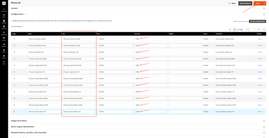Screen dimensions: 269x138
Task: Edit the SKU field of iPhone-Air-Space-Black-512GB
Action: pyautogui.click(x=79, y=105)
